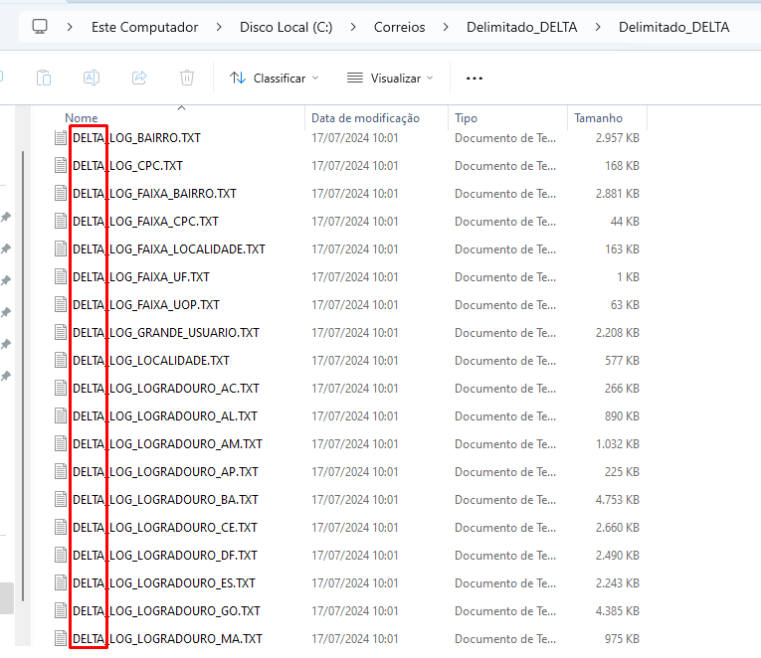Go to first Delimitado_DELTA breadcrumb
Screen dimensions: 761x658
click(x=521, y=27)
